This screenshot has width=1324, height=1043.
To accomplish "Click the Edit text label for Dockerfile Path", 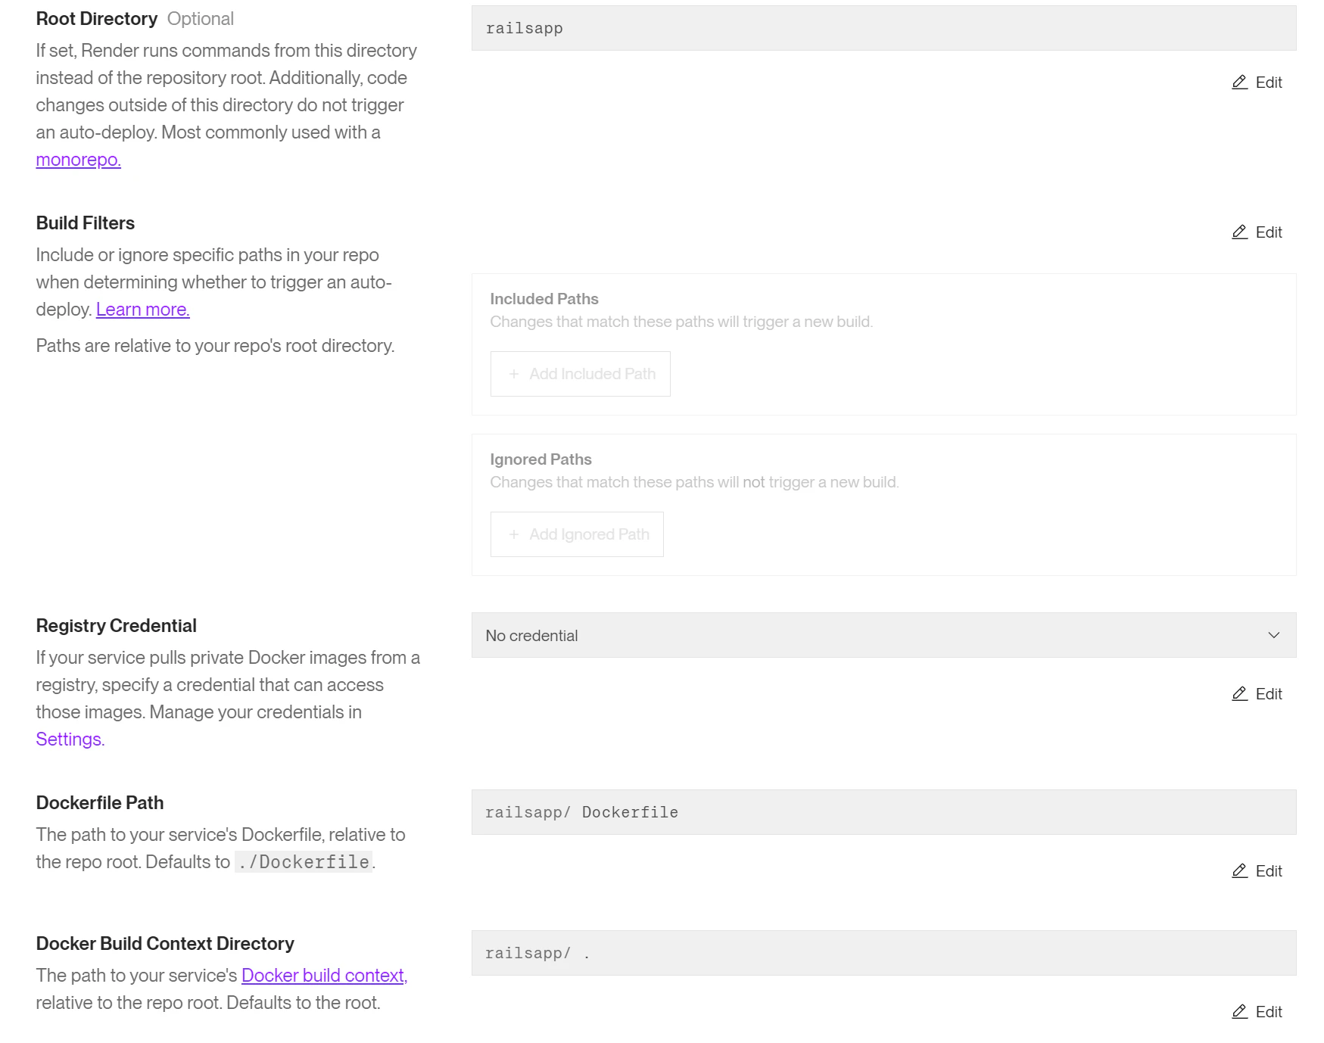I will 1269,871.
